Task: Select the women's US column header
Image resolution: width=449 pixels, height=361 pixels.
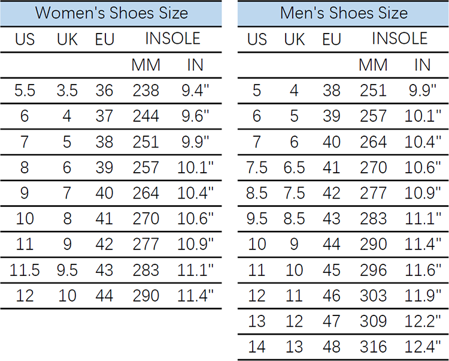Action: 25,40
